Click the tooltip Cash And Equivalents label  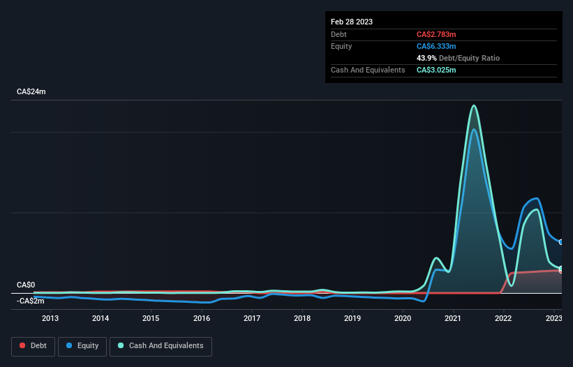(x=368, y=70)
